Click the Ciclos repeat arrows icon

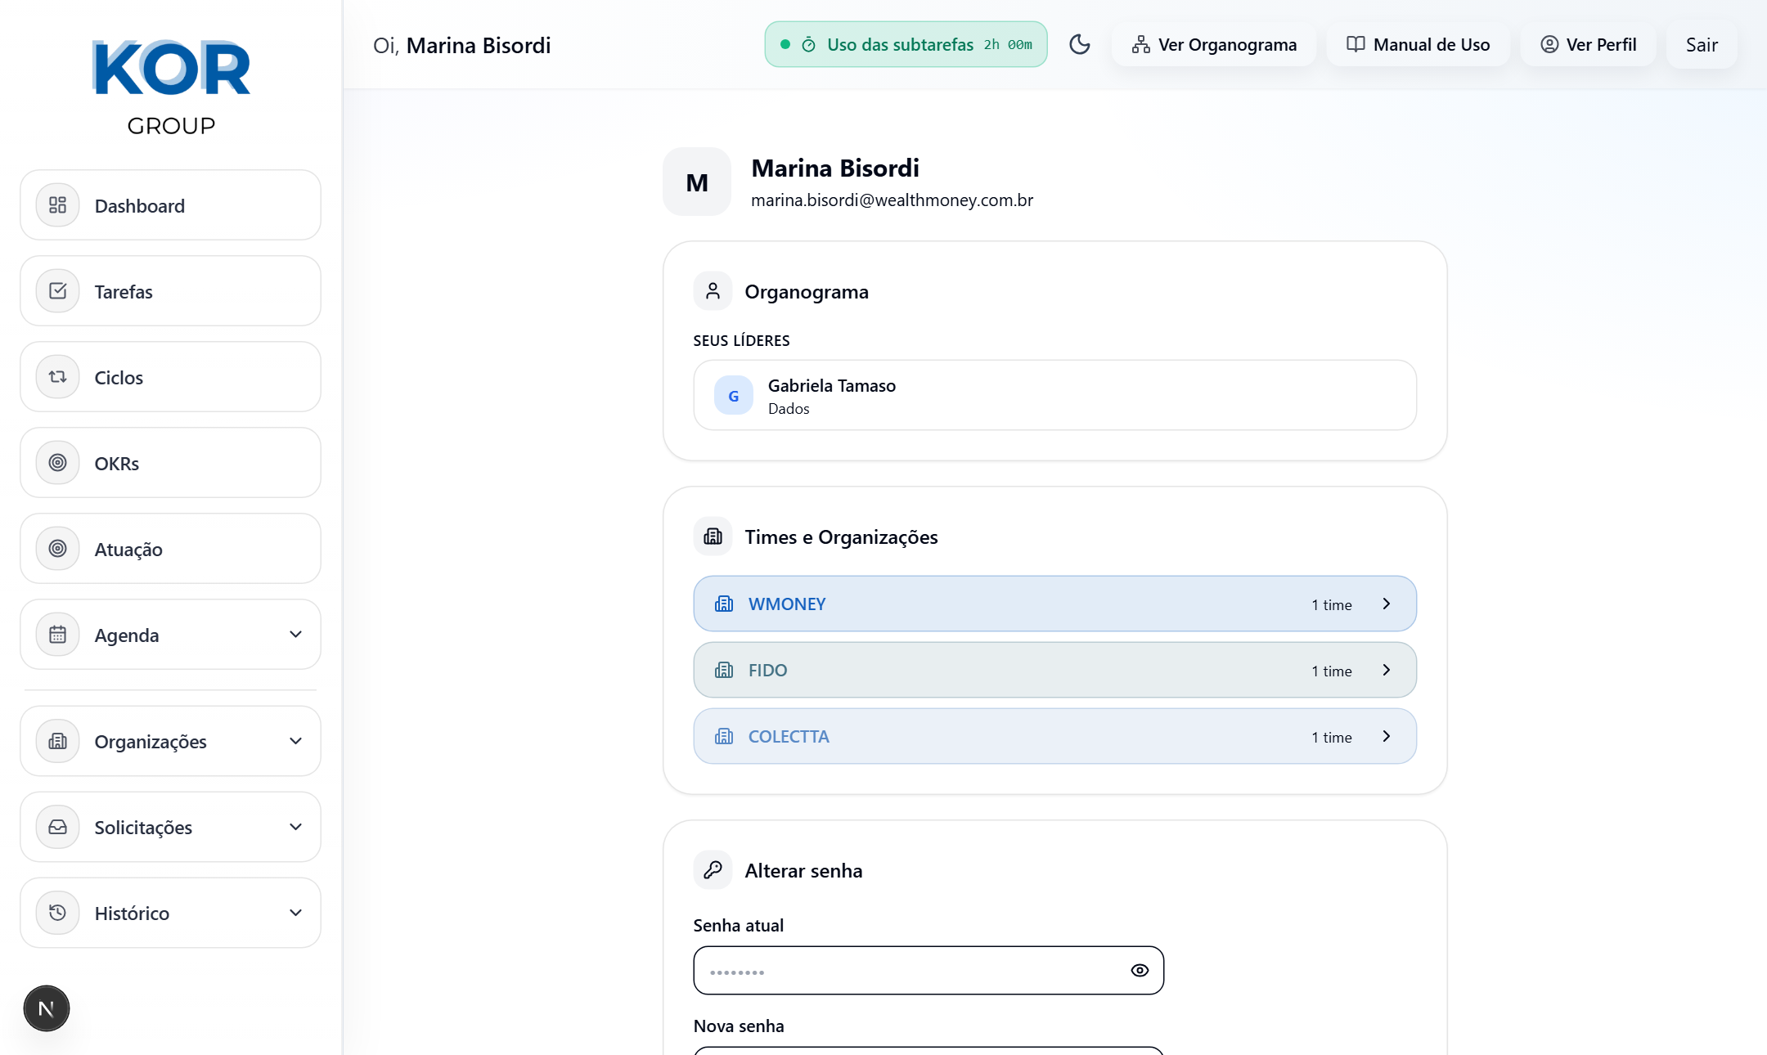click(x=57, y=377)
